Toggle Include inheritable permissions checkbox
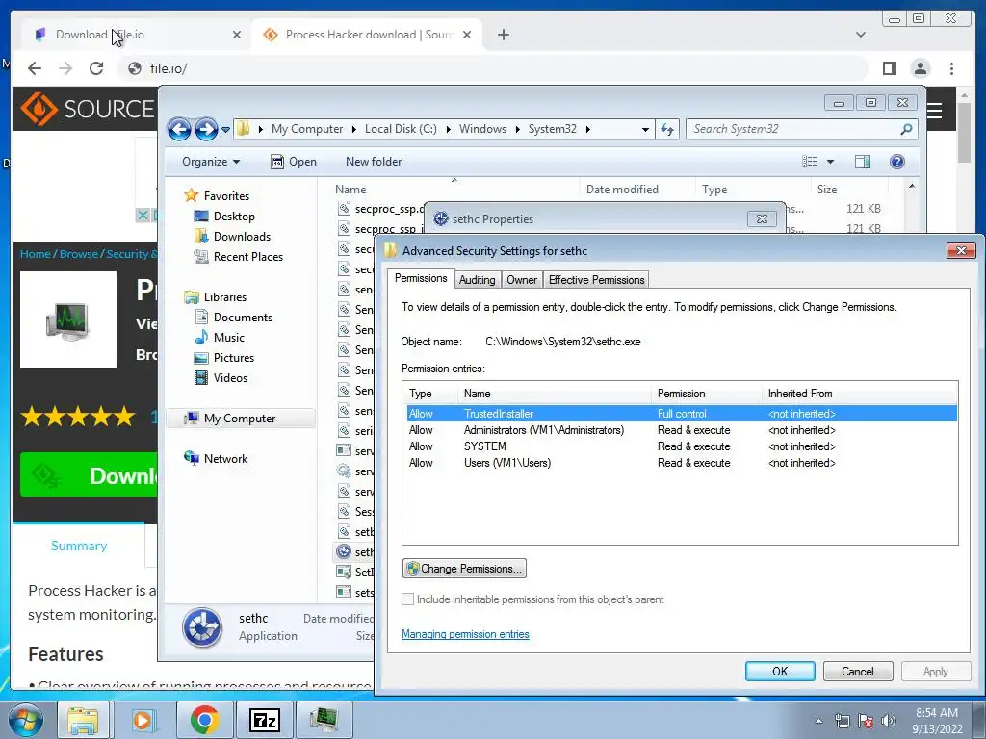 click(407, 599)
